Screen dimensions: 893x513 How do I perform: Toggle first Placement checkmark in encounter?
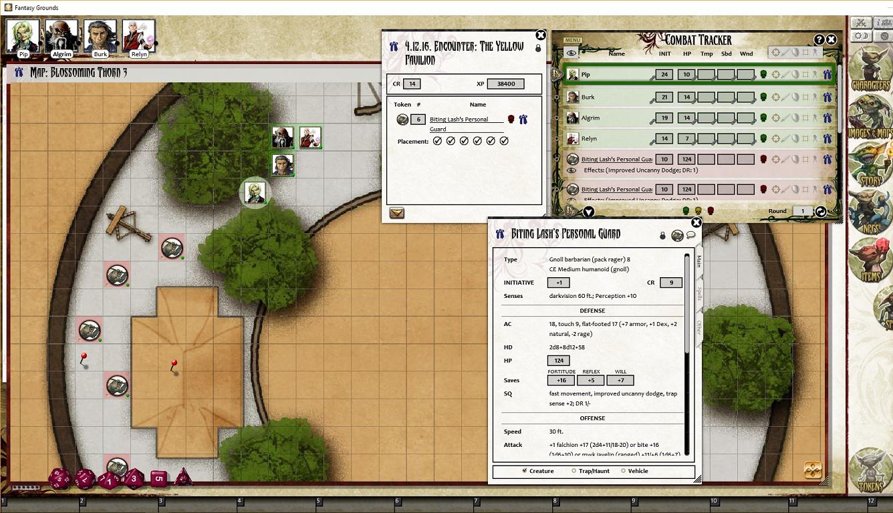click(x=437, y=141)
